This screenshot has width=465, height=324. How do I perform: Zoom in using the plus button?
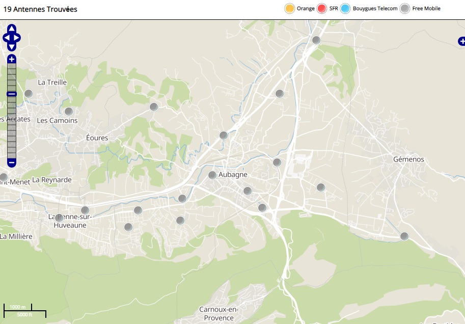click(x=12, y=59)
